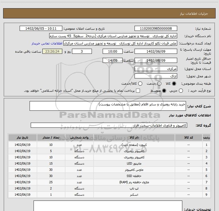Click the announcement date field 1402/06/05 - 10:11
The height and width of the screenshot is (211, 219).
coord(41,29)
